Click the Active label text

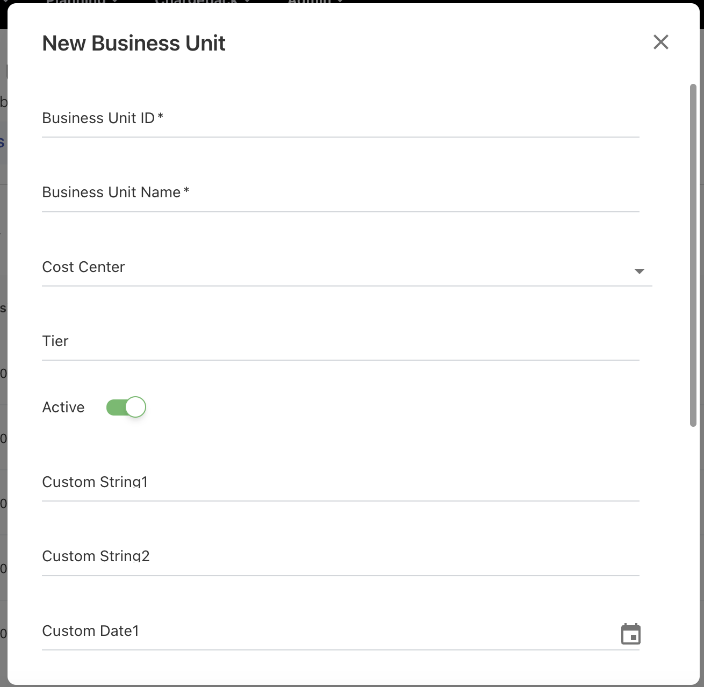[x=63, y=407]
